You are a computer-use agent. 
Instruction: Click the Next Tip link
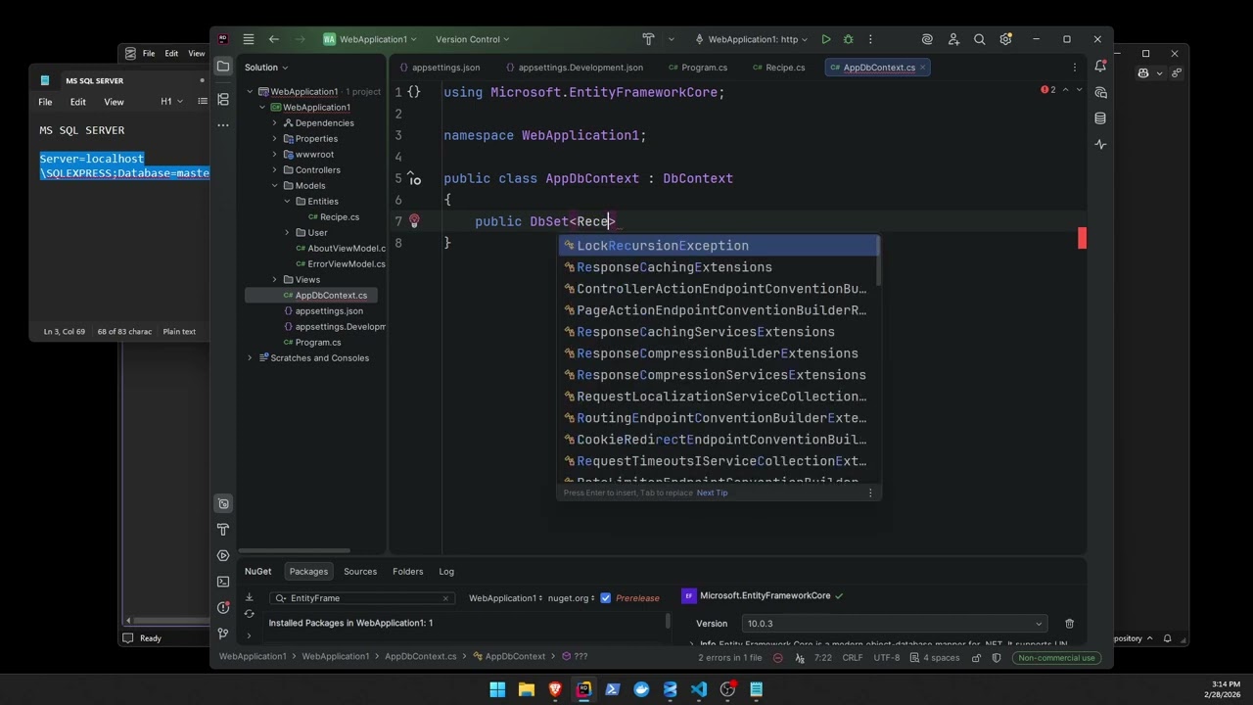point(713,493)
